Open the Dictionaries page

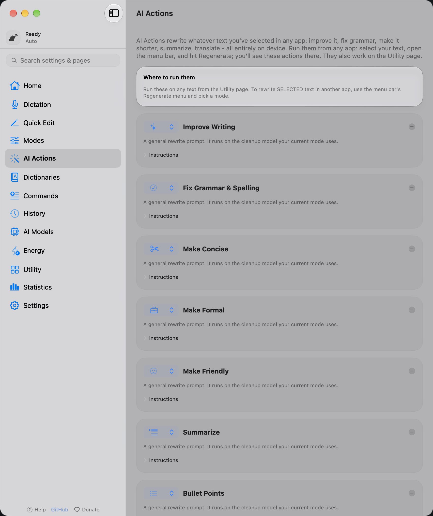63,177
